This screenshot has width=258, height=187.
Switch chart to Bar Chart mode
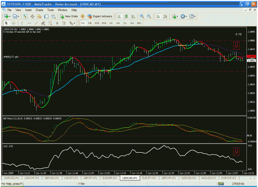[119, 16]
